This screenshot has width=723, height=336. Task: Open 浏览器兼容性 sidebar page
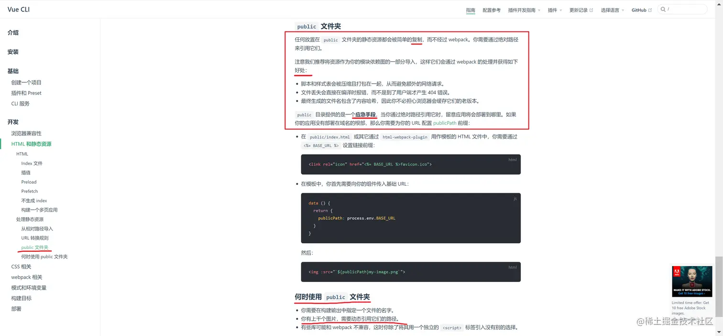[x=26, y=133]
